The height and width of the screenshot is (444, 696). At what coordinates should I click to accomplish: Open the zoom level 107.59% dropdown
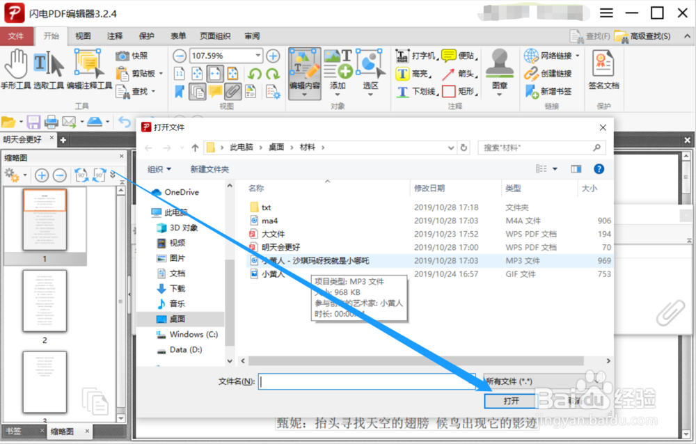[x=258, y=56]
